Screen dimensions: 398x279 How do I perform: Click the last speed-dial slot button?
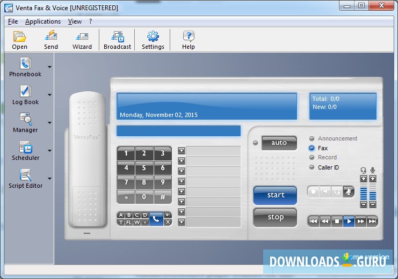pos(181,222)
